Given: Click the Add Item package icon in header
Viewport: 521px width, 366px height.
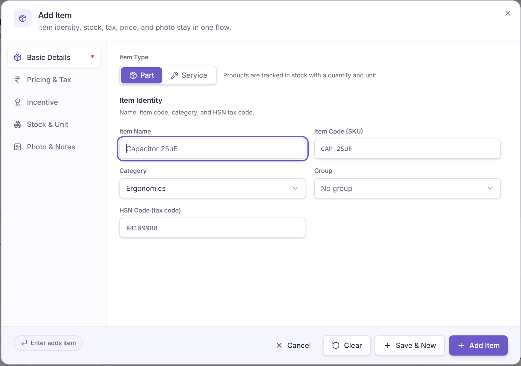Looking at the screenshot, I should (23, 18).
